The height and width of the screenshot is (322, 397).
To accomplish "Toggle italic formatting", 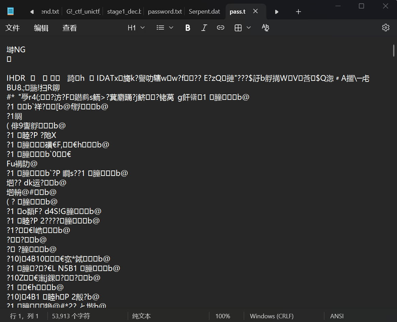I will point(204,28).
